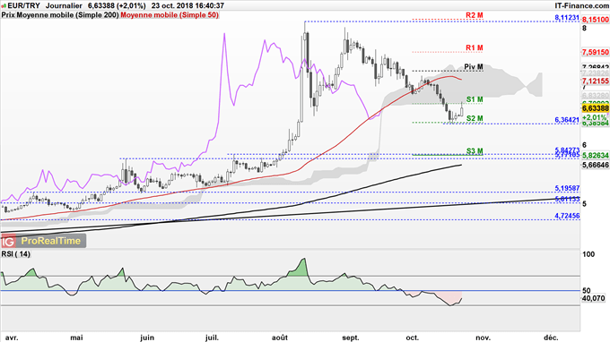Click the juin month on time axis

pos(147,338)
